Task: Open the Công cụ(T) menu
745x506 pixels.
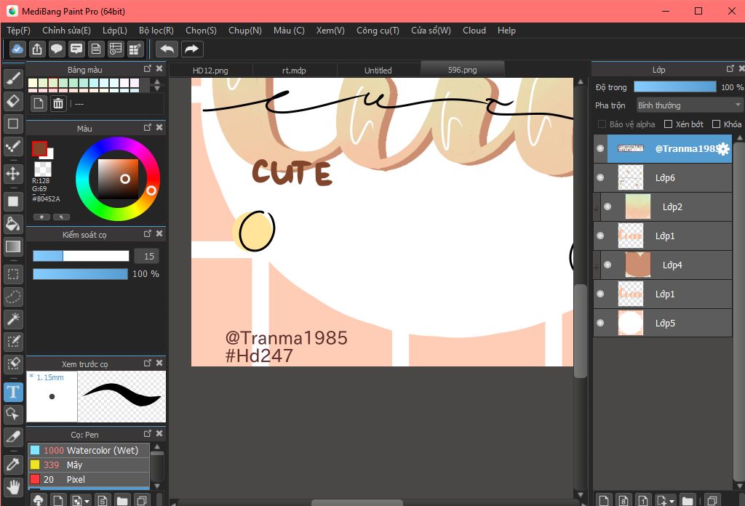Action: [x=378, y=31]
